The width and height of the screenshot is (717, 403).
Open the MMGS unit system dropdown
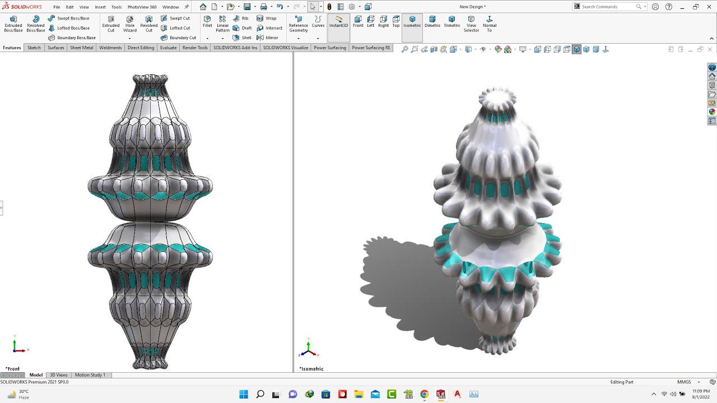(x=688, y=382)
